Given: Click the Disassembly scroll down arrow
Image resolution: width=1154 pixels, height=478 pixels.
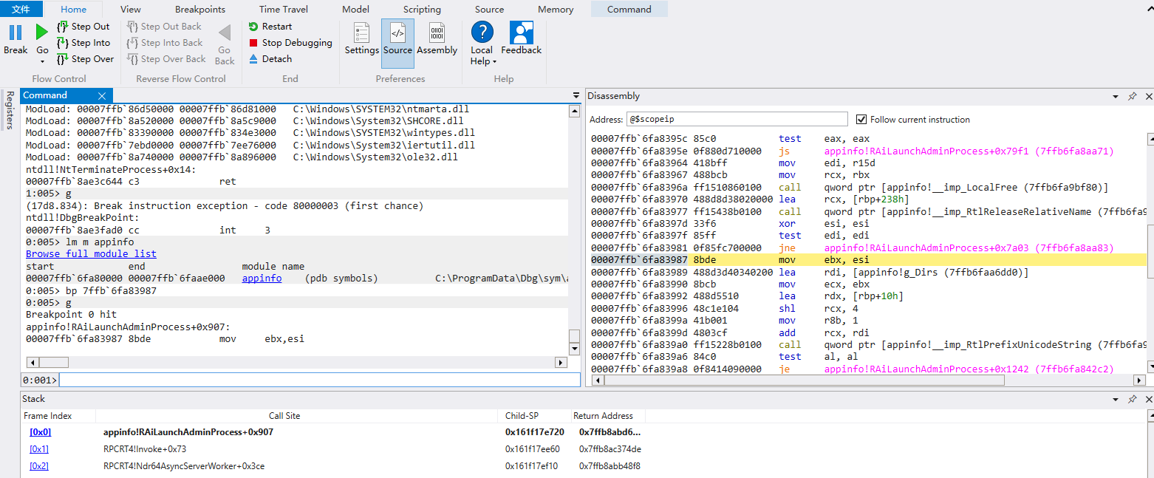Looking at the screenshot, I should [x=1149, y=366].
